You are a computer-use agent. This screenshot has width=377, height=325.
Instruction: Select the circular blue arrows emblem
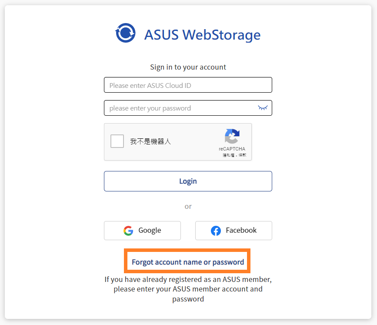point(125,32)
